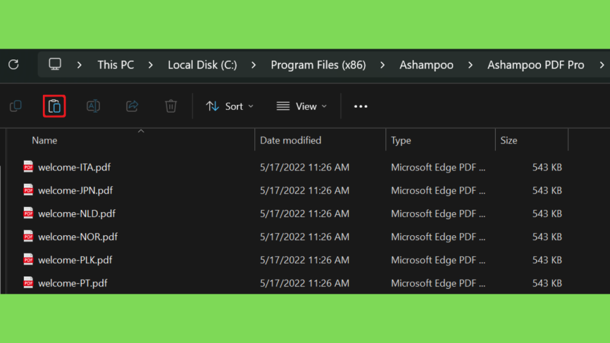Expand chevron after Ashampoo PDF Pro
610x343 pixels.
tap(602, 64)
